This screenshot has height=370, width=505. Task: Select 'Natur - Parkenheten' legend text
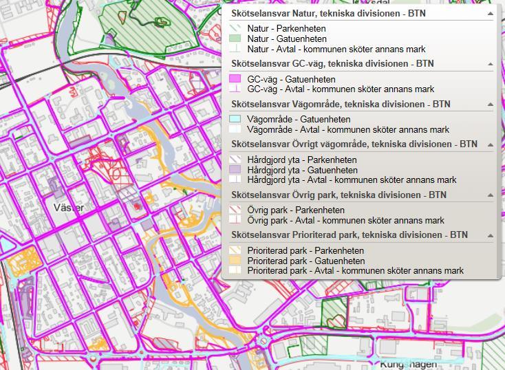[287, 28]
